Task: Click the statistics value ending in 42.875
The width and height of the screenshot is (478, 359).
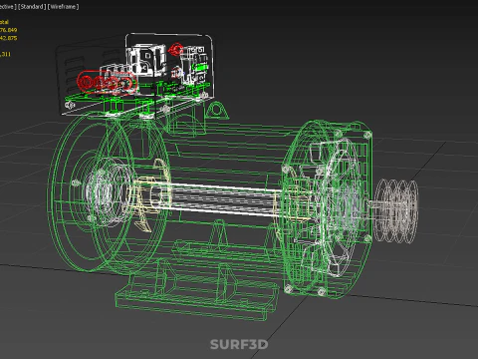Action: [x=8, y=38]
